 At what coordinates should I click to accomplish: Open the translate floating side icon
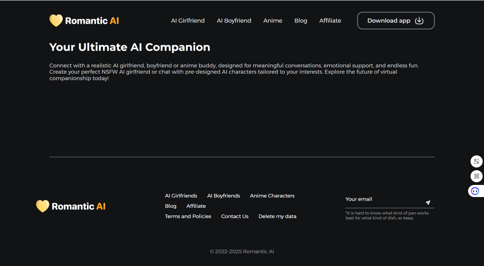coord(476,161)
